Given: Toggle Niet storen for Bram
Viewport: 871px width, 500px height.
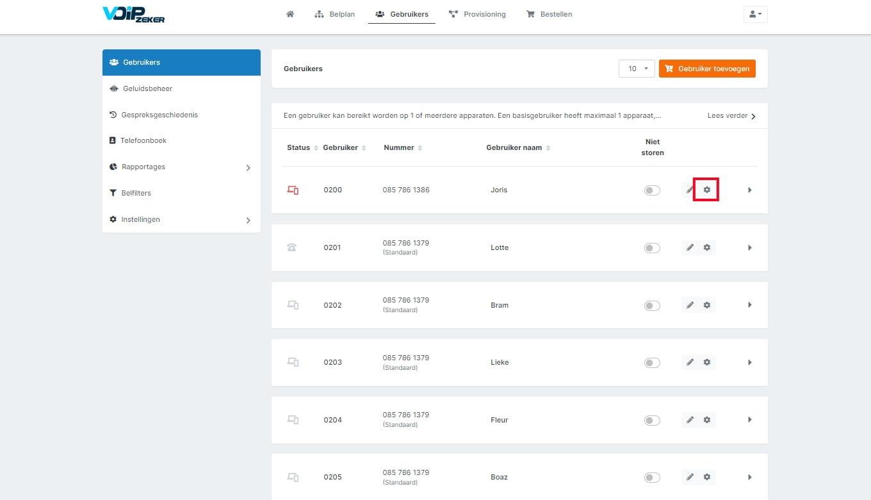Looking at the screenshot, I should click(x=652, y=306).
